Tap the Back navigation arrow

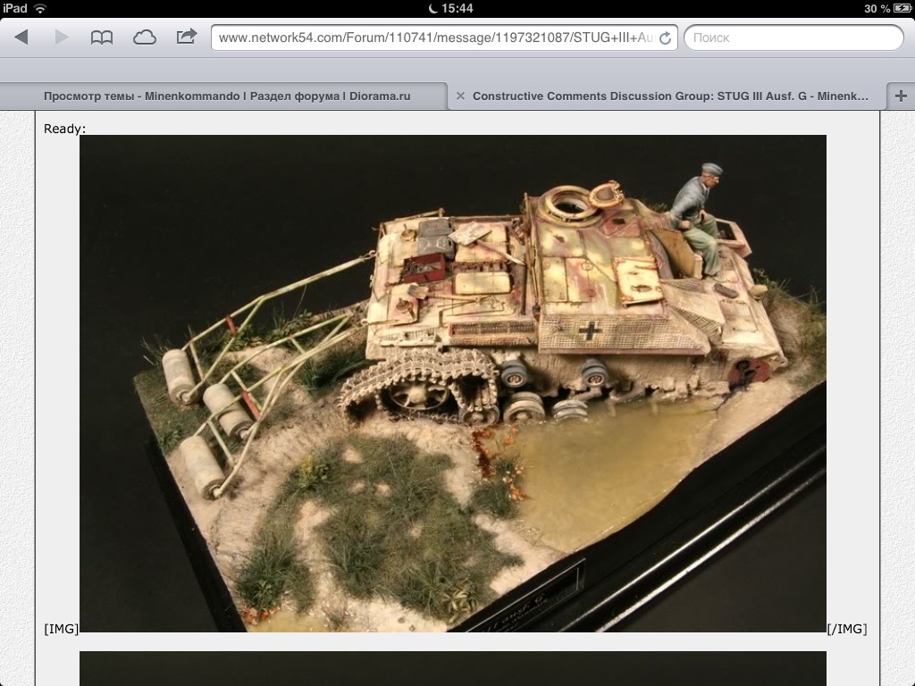[21, 38]
